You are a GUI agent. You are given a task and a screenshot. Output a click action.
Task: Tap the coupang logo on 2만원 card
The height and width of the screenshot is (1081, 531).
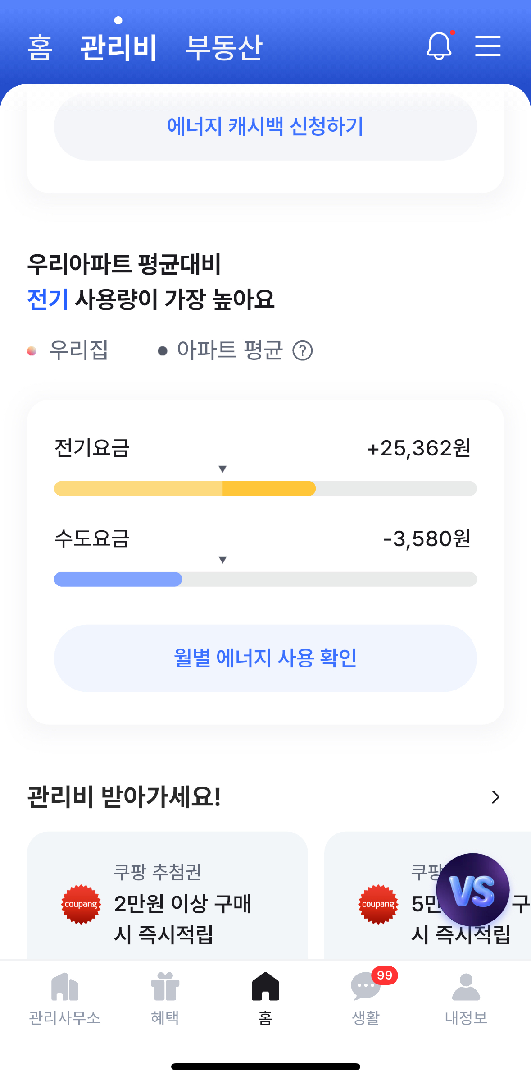[81, 904]
